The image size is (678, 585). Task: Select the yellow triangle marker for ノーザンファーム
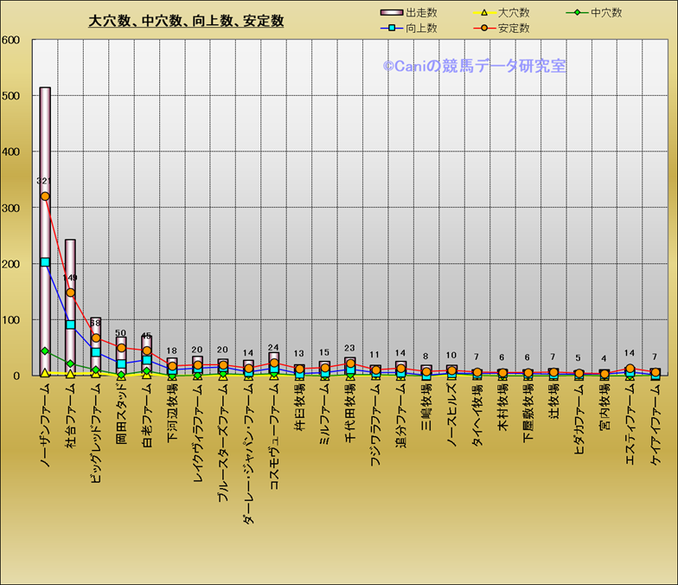tap(45, 372)
